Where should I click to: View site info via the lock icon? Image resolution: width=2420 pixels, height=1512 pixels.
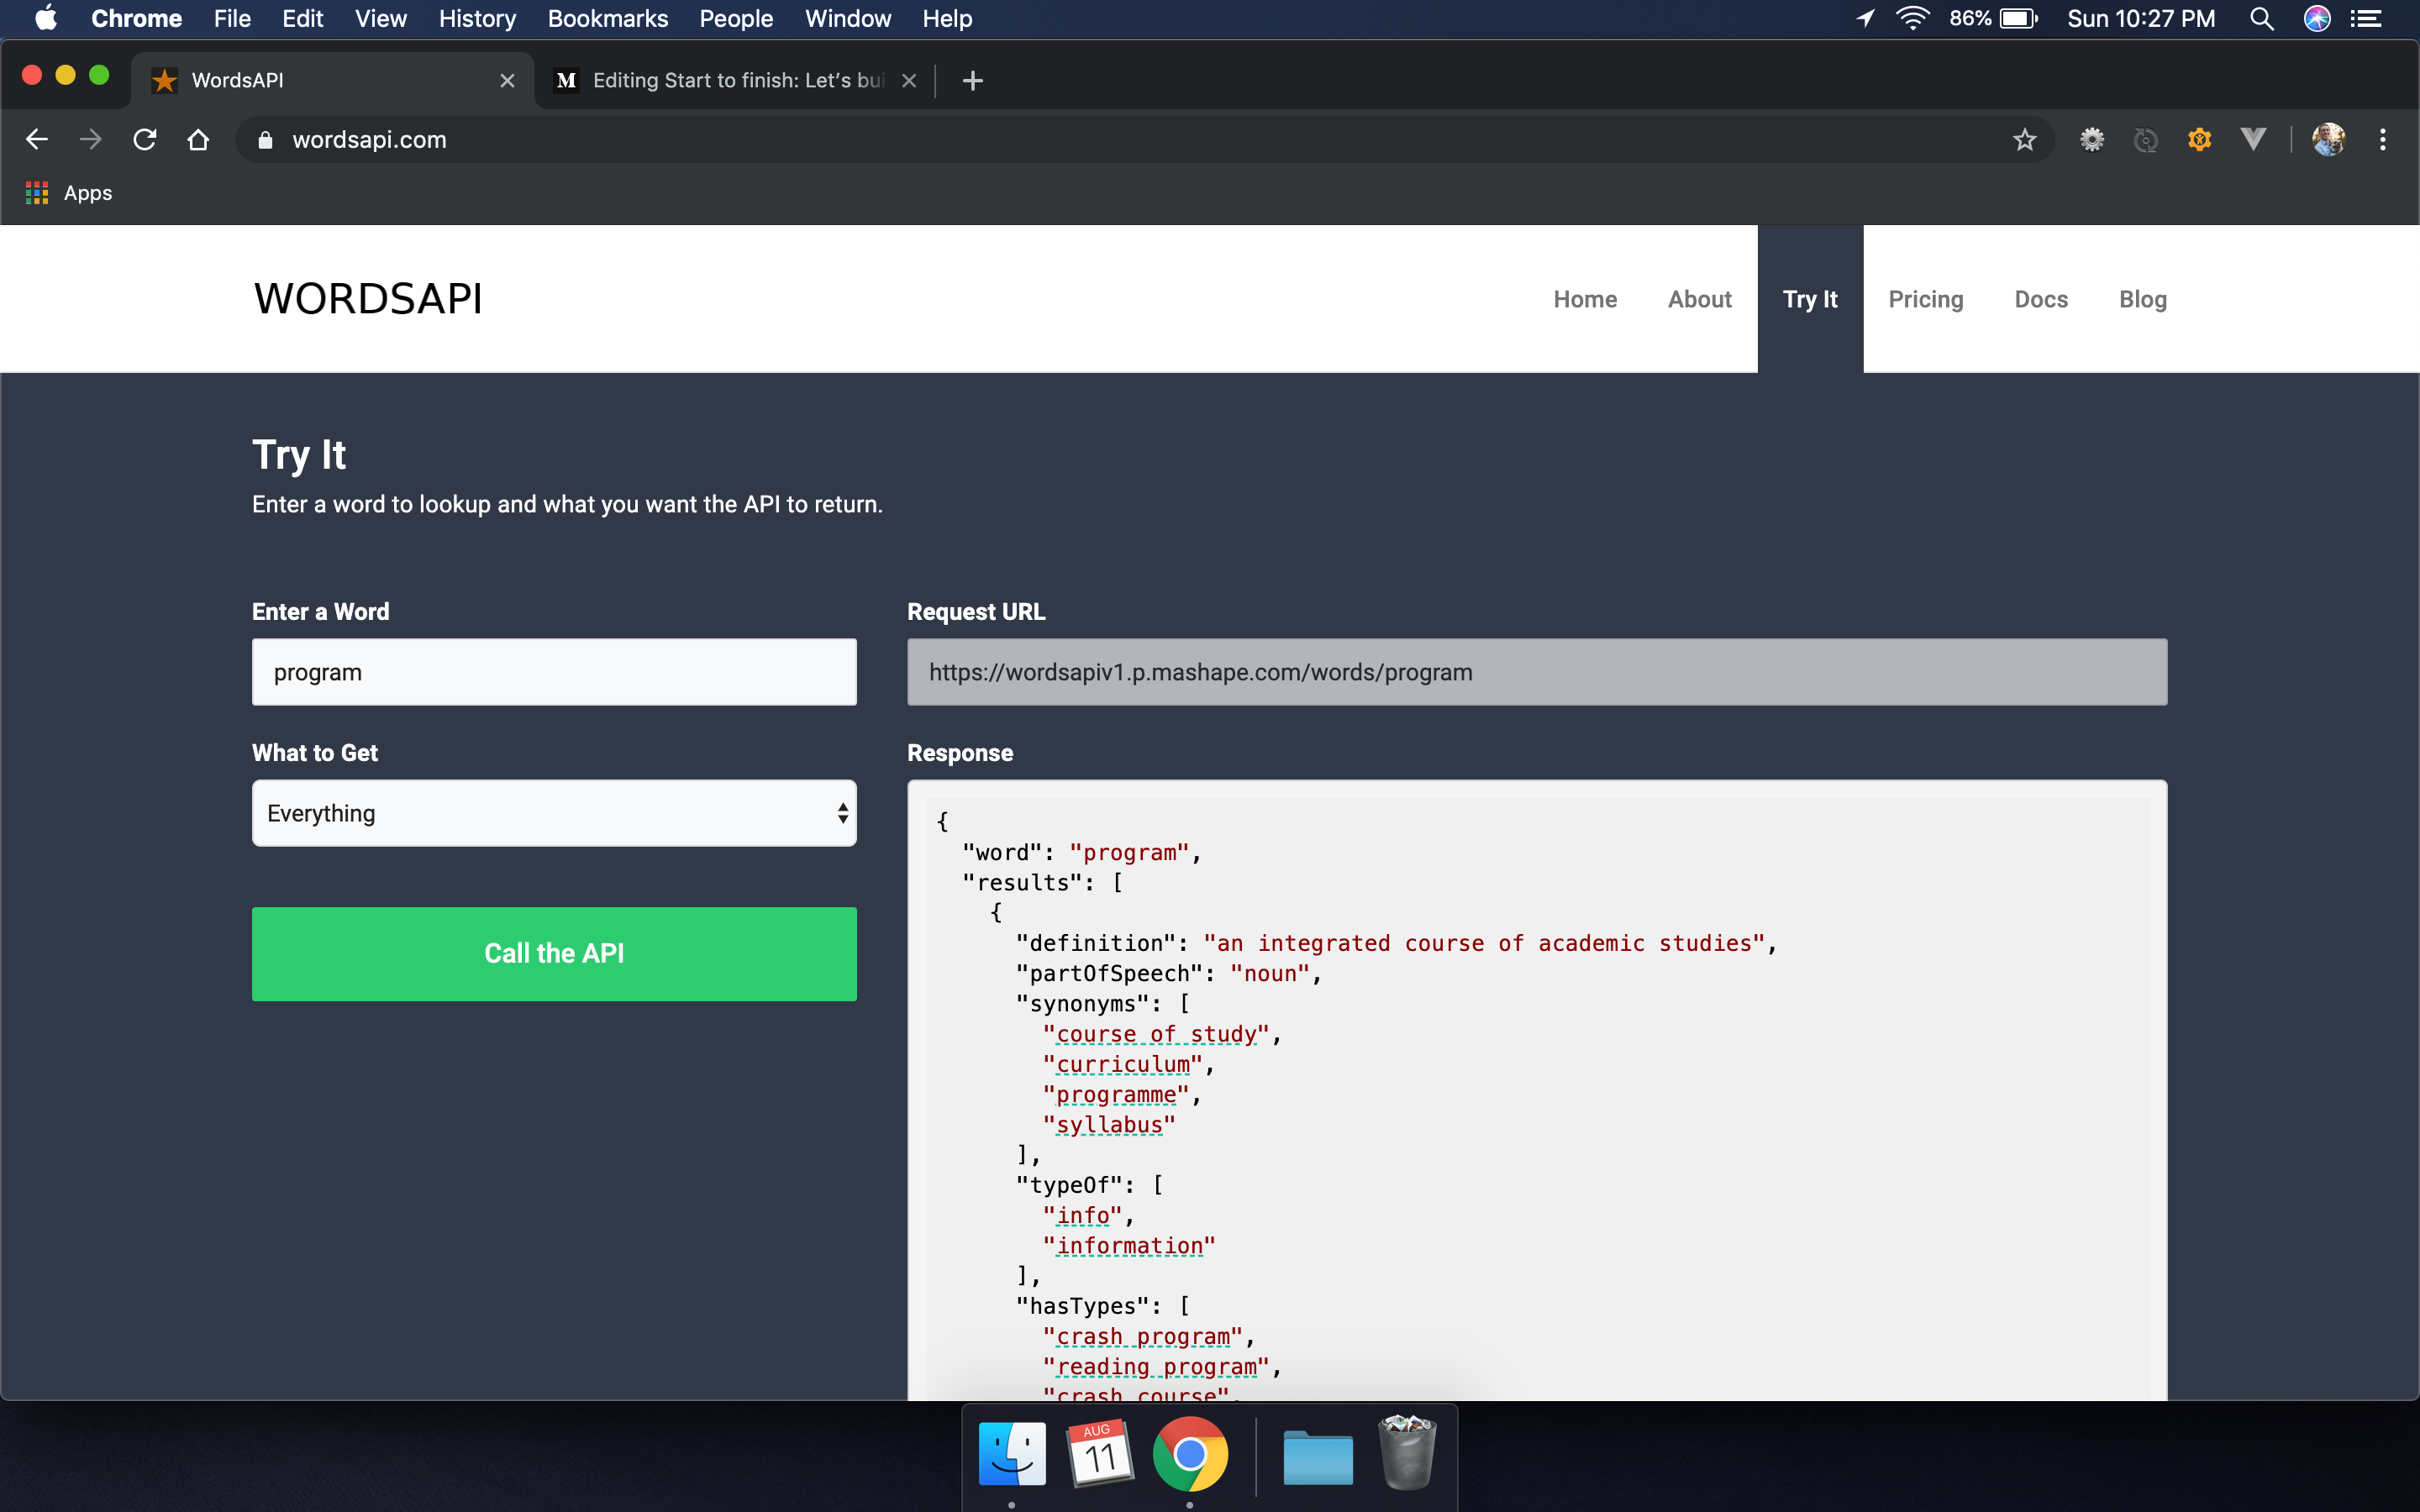click(265, 140)
